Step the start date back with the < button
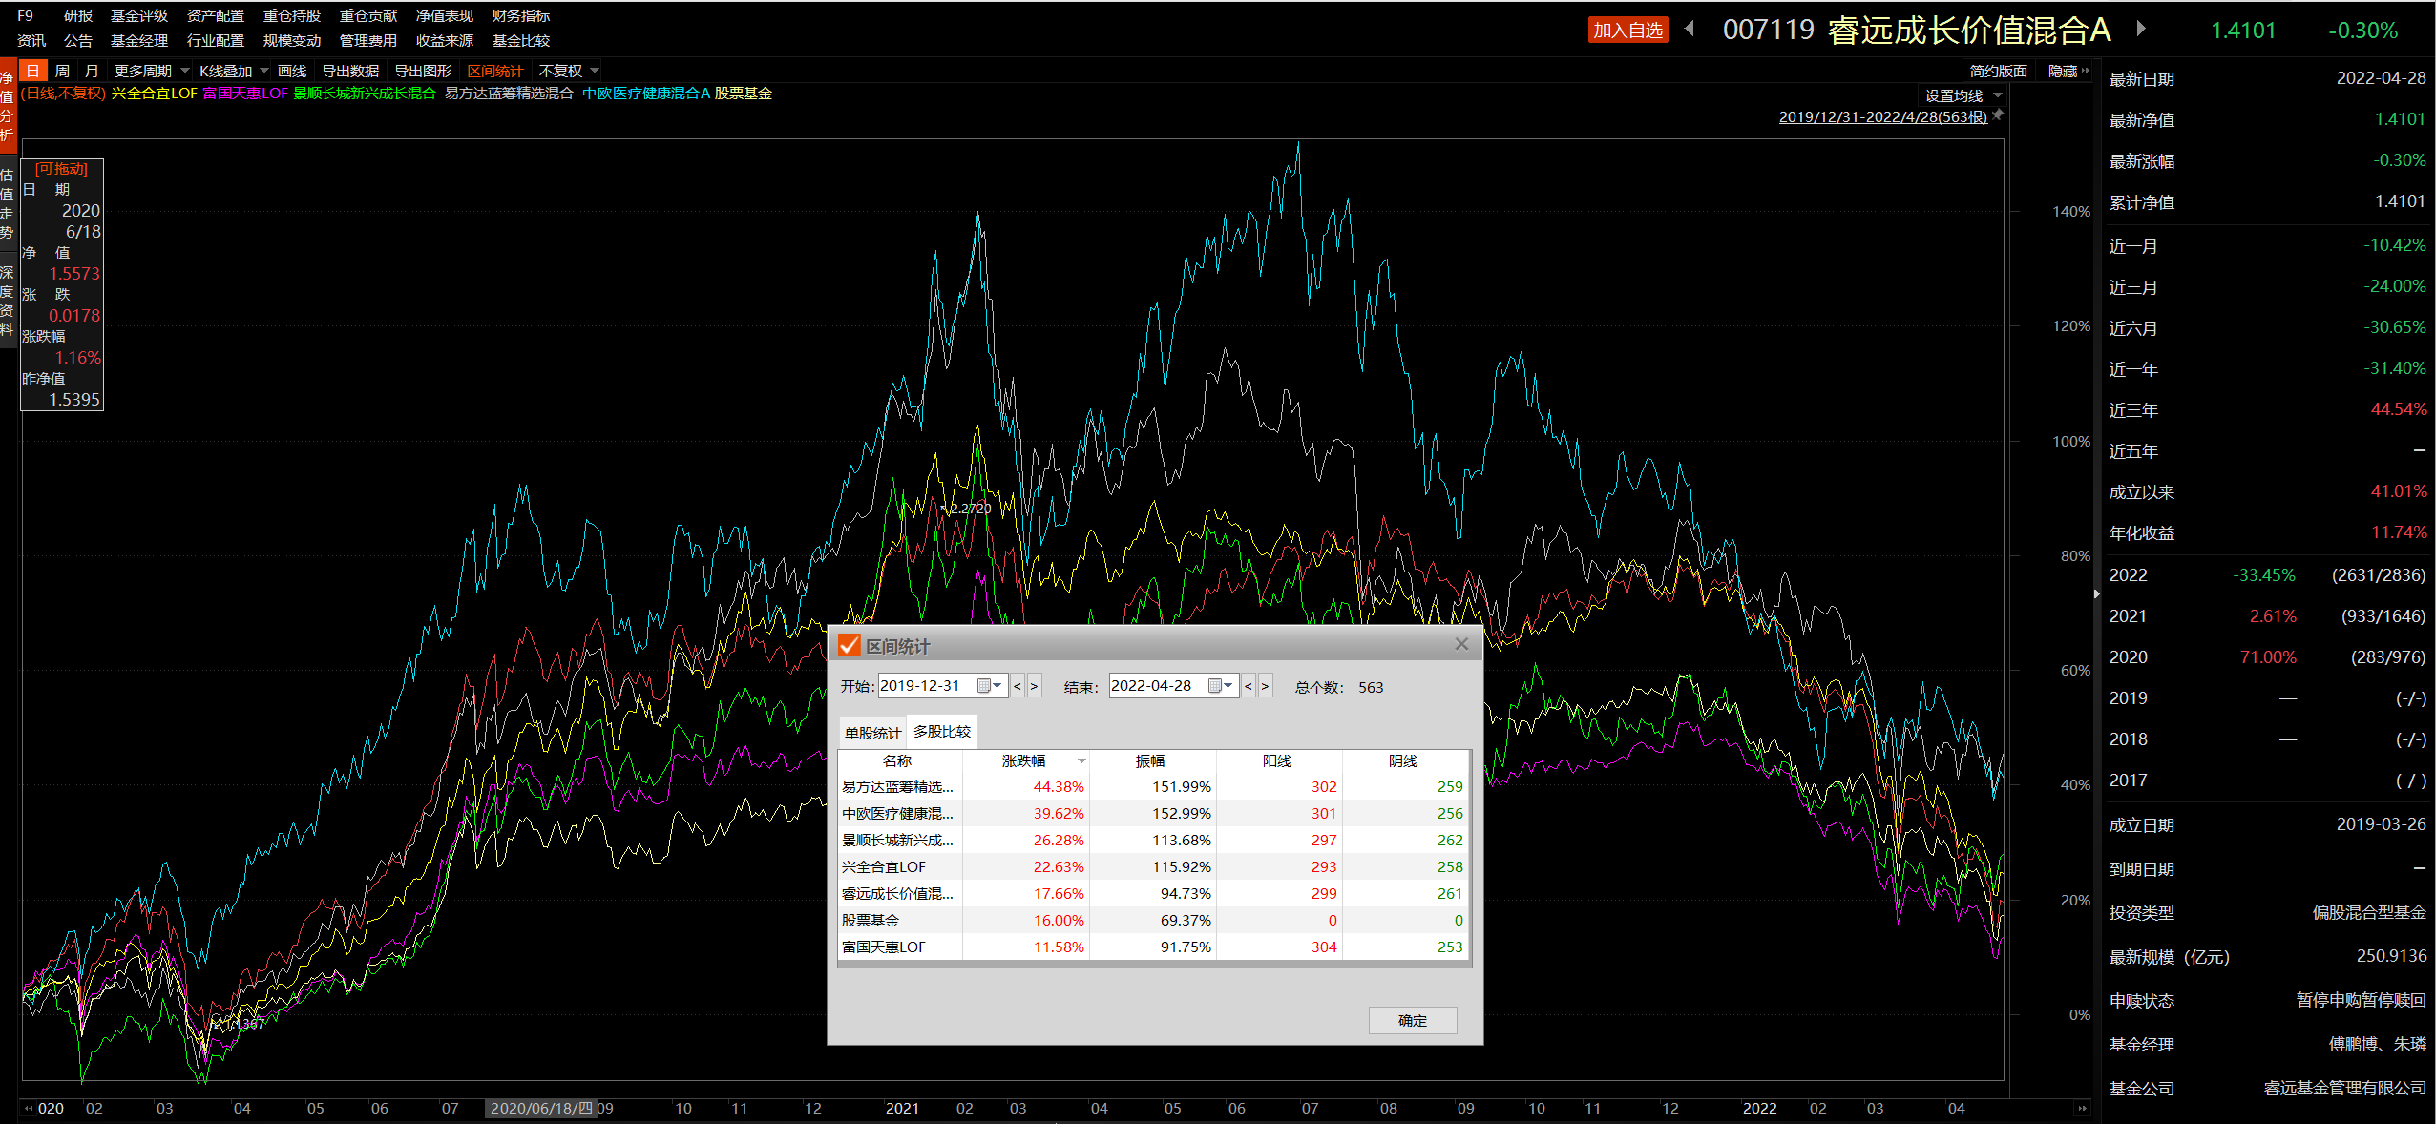Viewport: 2436px width, 1124px height. tap(1018, 686)
